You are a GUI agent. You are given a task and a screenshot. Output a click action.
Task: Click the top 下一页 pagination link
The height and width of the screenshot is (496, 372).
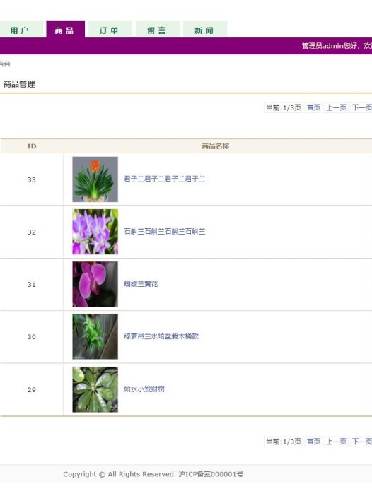(361, 107)
